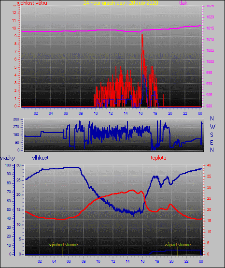
Task: Click the 25 value on the red temperature axis
Action: click(x=209, y=199)
